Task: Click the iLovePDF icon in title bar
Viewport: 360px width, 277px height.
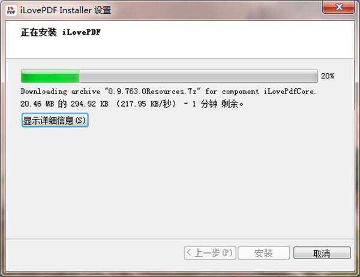Action: [11, 10]
